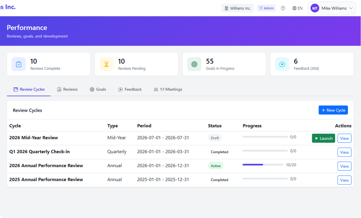Click the MT avatar circle
The height and width of the screenshot is (218, 361).
314,8
